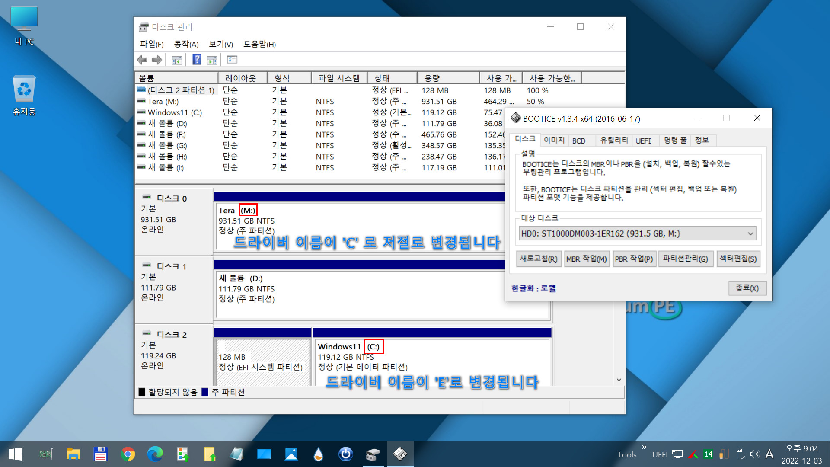Sort by the 용량 column header
830x467 pixels.
(448, 78)
